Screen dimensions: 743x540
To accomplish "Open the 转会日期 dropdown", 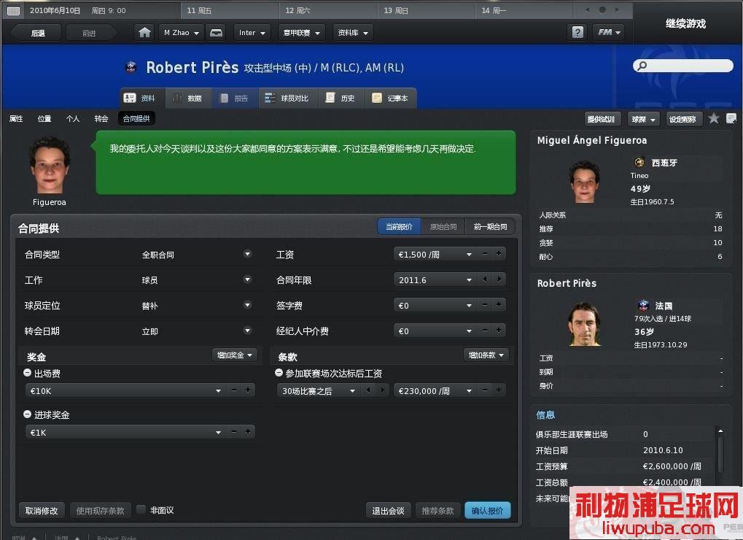I will click(247, 331).
